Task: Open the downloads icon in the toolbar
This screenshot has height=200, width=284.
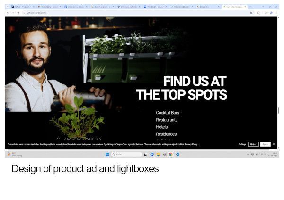Action: click(x=266, y=13)
